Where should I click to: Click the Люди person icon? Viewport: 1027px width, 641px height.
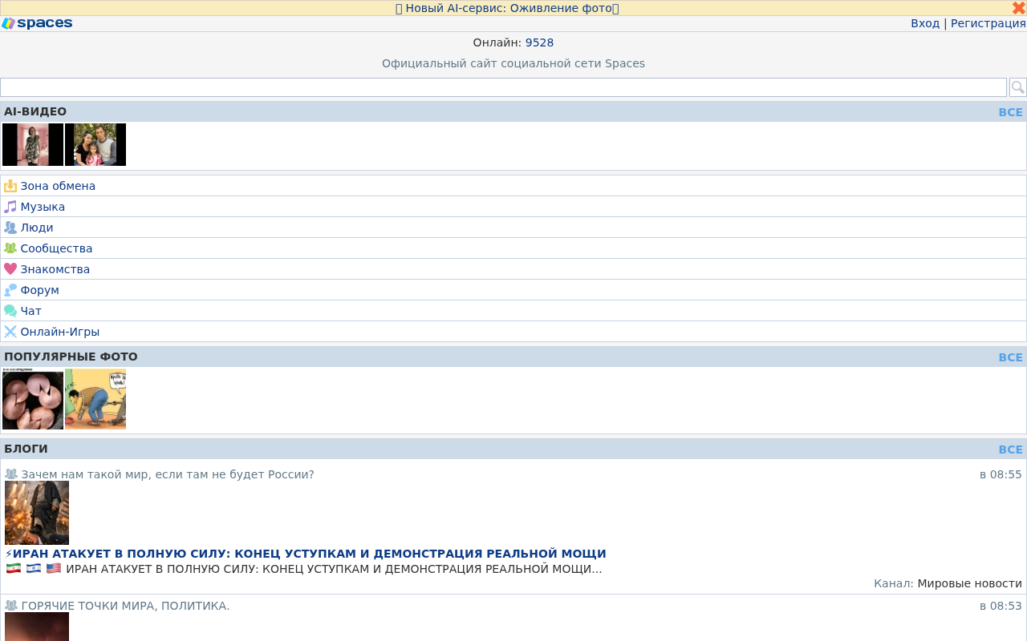coord(10,228)
